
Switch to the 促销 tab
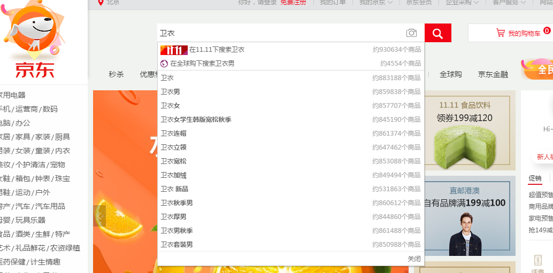(x=535, y=178)
